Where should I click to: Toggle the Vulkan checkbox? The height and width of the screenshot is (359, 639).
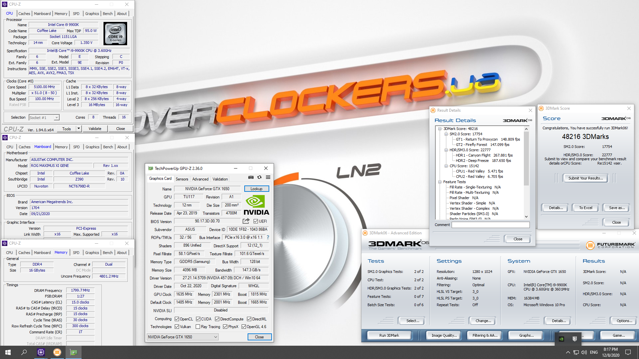tap(177, 327)
